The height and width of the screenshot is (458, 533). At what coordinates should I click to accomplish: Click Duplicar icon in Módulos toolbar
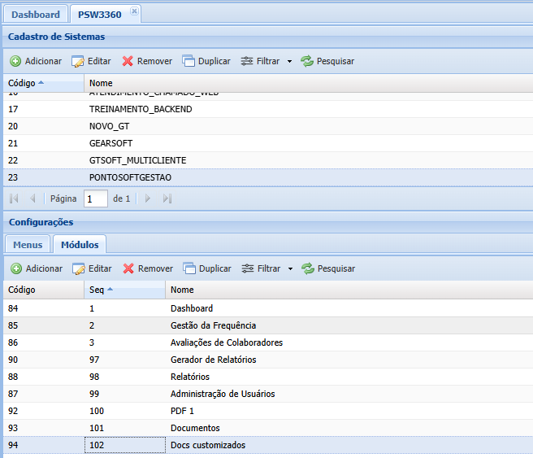(x=189, y=268)
